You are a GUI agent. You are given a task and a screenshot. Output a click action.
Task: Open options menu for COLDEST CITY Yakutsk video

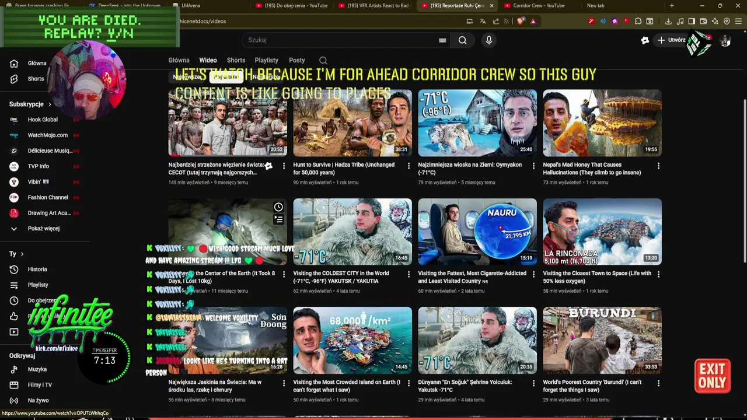pos(409,274)
